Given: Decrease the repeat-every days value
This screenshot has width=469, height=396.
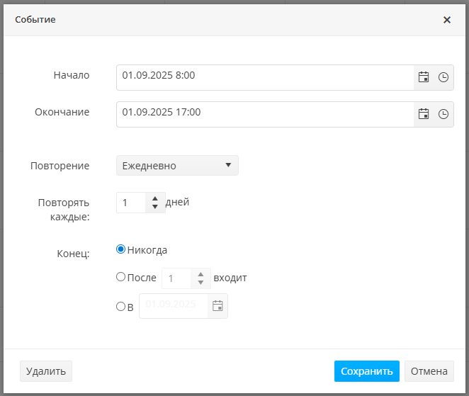Looking at the screenshot, I should [x=155, y=207].
